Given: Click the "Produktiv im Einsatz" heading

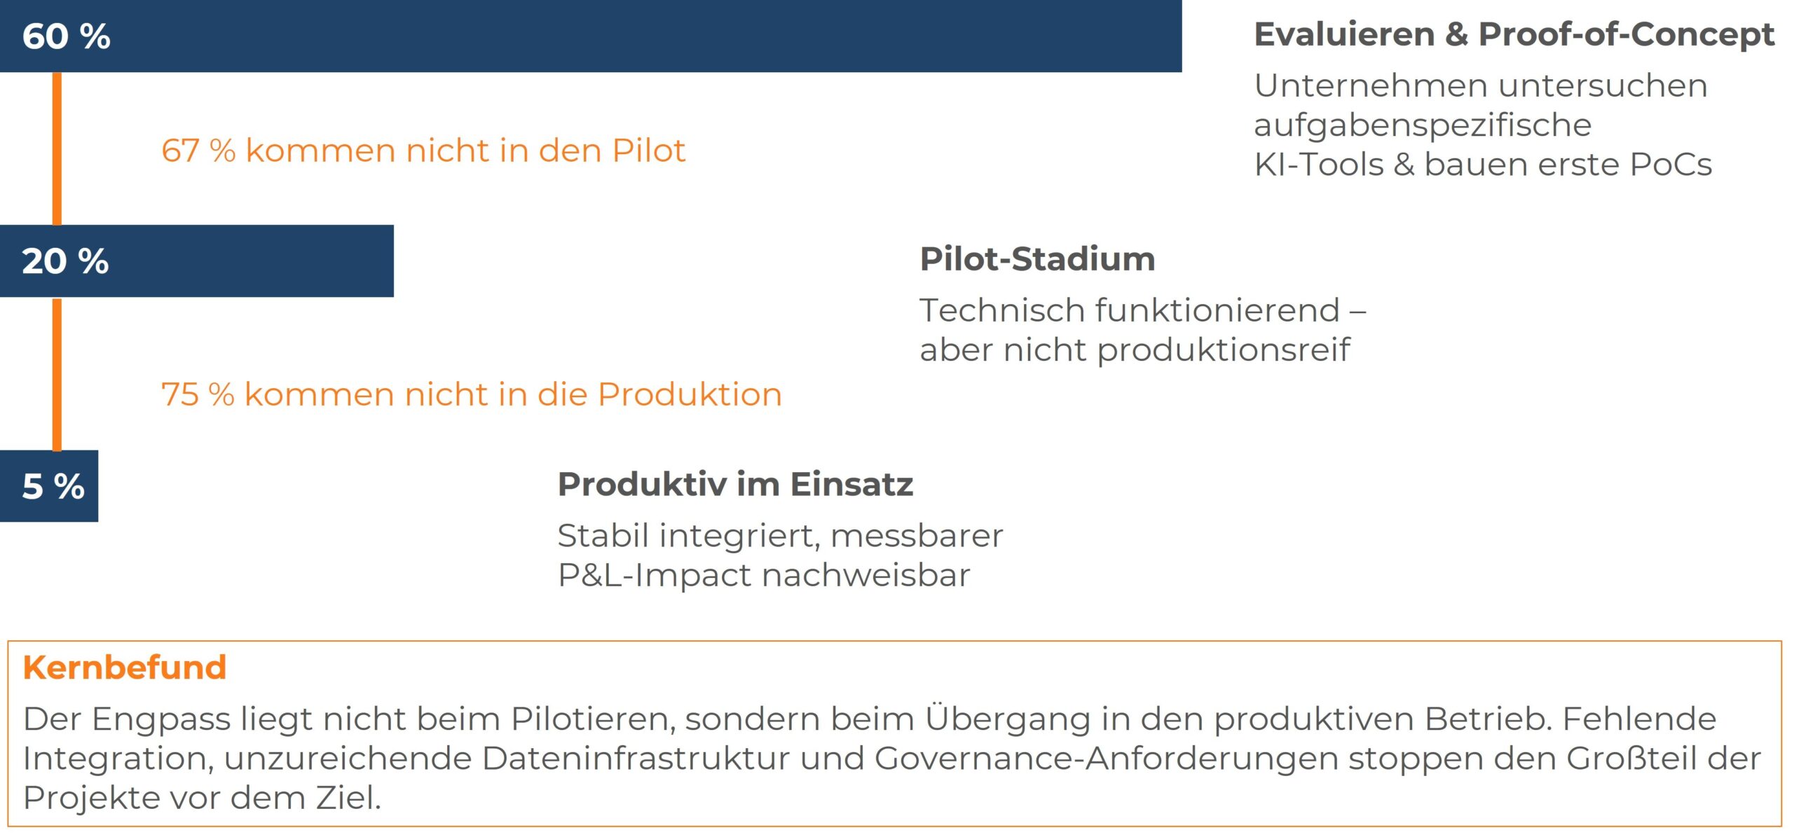Looking at the screenshot, I should point(735,484).
